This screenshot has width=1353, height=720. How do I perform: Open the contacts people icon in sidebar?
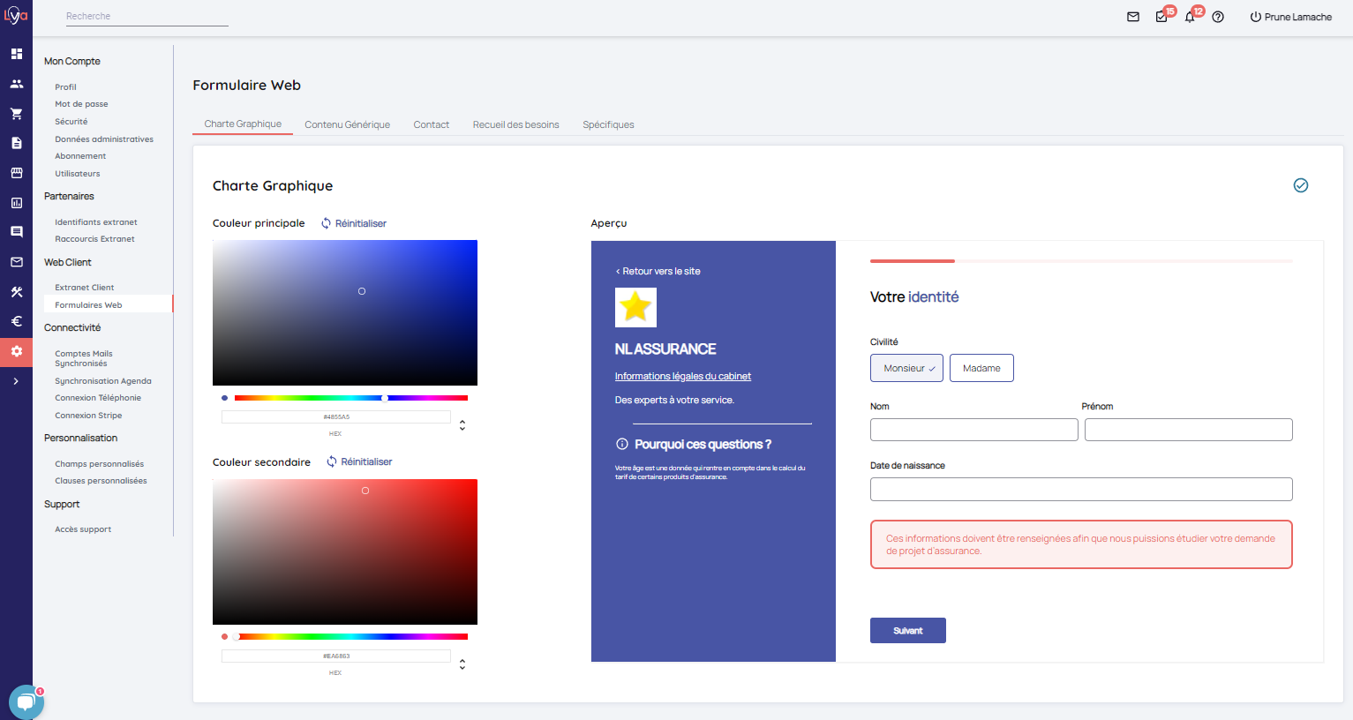point(16,84)
